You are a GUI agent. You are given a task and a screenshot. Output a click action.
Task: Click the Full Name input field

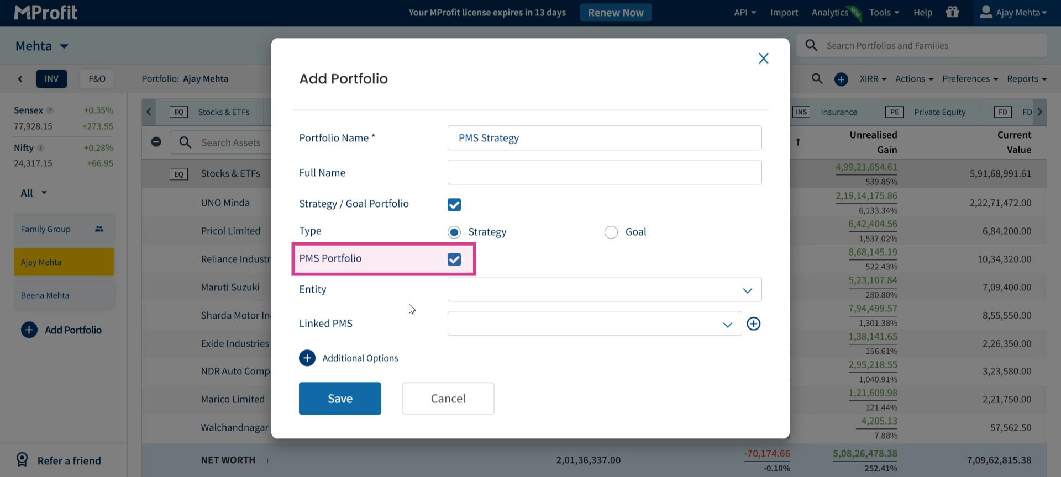tap(605, 172)
